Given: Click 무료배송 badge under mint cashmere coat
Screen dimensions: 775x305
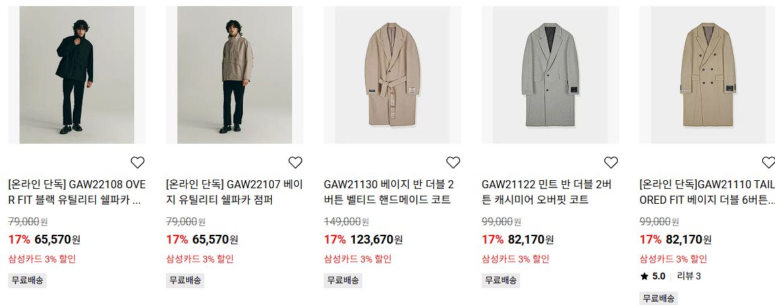Looking at the screenshot, I should point(500,280).
